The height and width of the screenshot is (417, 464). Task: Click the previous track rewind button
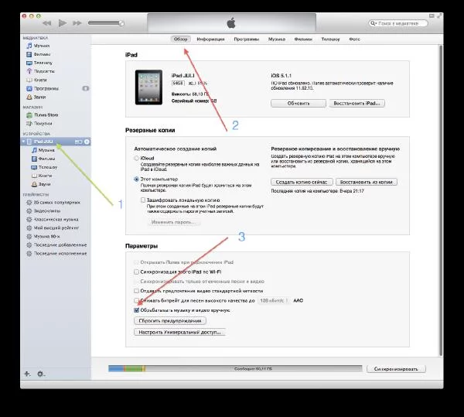tap(46, 23)
